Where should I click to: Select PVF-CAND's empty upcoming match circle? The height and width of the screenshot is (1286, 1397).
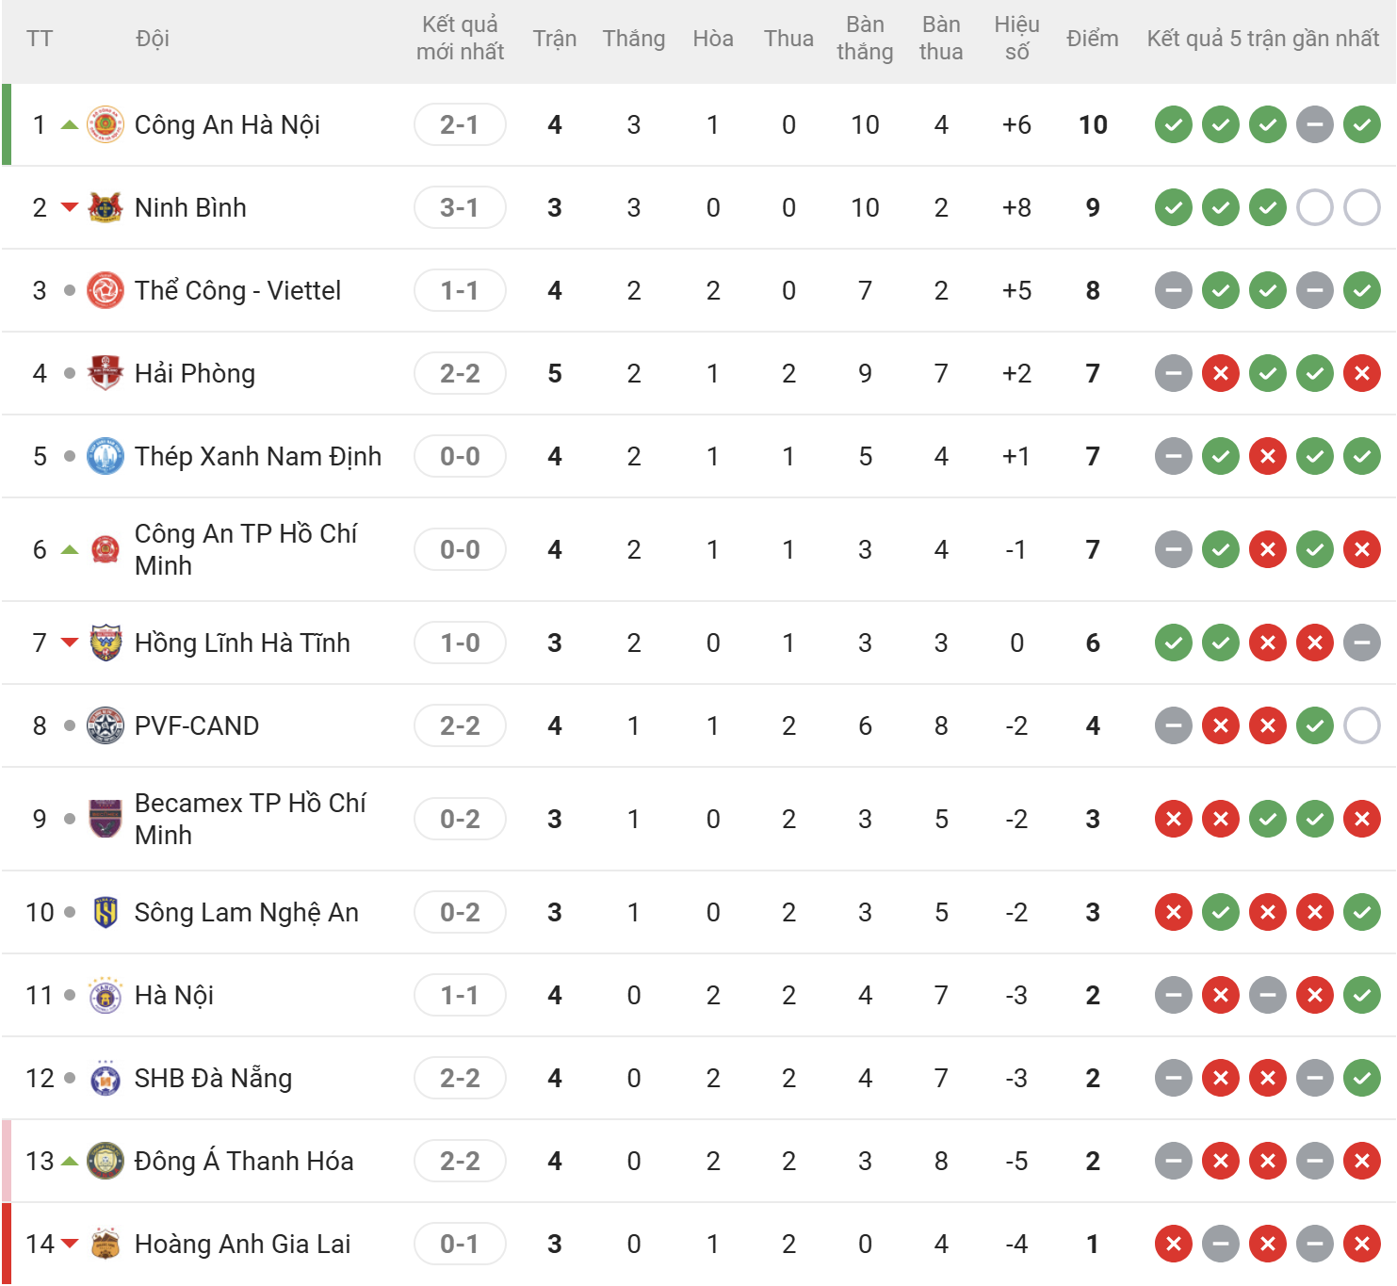coord(1362,725)
